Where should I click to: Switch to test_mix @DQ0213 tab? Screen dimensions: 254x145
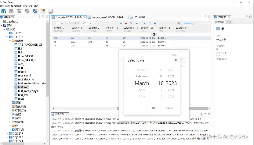tap(69, 17)
